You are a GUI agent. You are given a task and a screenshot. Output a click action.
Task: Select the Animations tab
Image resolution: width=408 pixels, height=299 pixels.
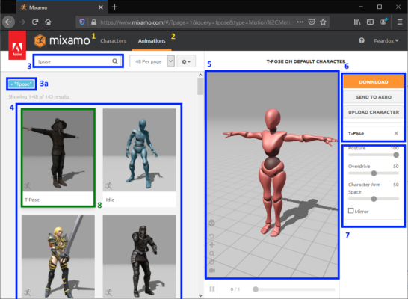(152, 41)
